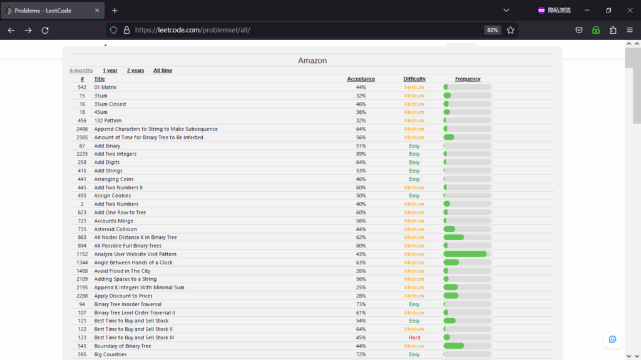641x360 pixels.
Task: Click problem number 2486
Action: pos(82,129)
